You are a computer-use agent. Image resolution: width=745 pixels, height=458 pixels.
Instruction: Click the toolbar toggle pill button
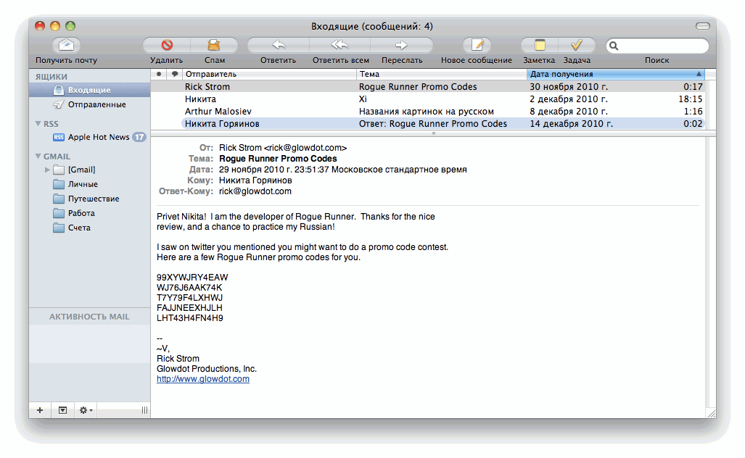703,26
